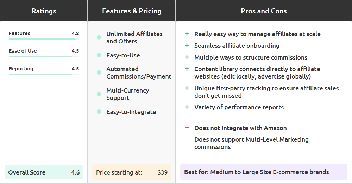The height and width of the screenshot is (184, 352).
Task: Click plus icon next to 'Variety of performance reports'
Action: [187, 107]
